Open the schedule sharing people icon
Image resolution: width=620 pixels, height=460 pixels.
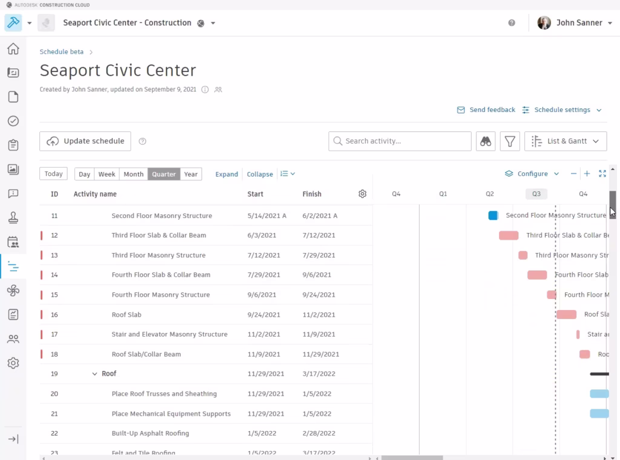point(218,90)
